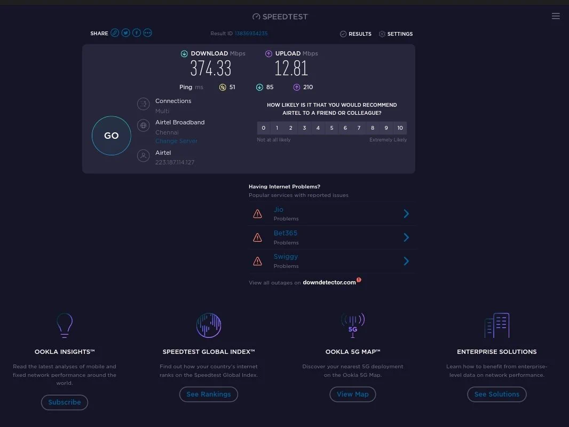Rate recommendation score 8
This screenshot has width=569, height=427.
[x=373, y=128]
